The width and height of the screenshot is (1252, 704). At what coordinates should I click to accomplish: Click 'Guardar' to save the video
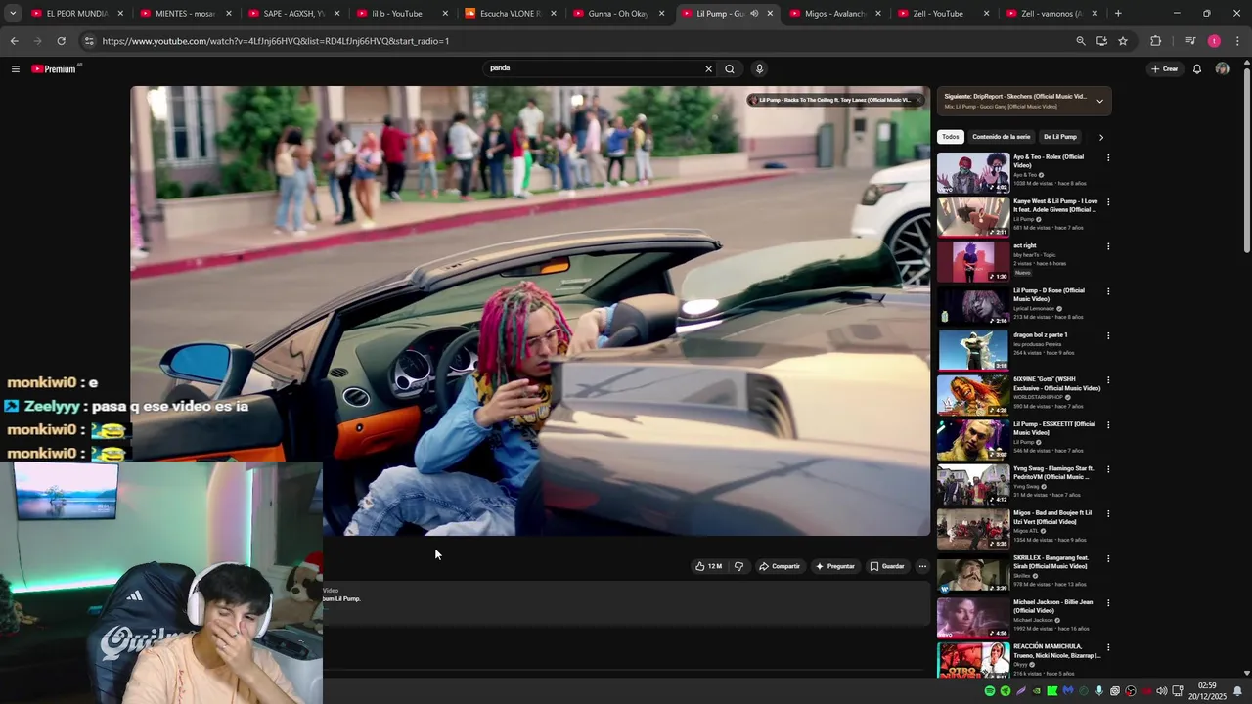tap(887, 566)
